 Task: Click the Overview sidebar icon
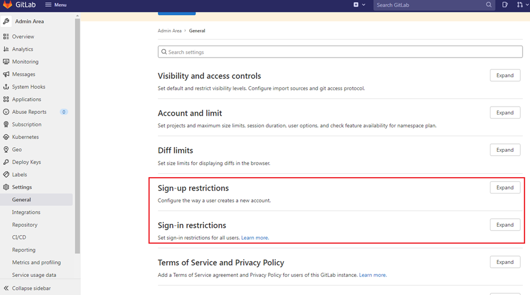pos(6,37)
